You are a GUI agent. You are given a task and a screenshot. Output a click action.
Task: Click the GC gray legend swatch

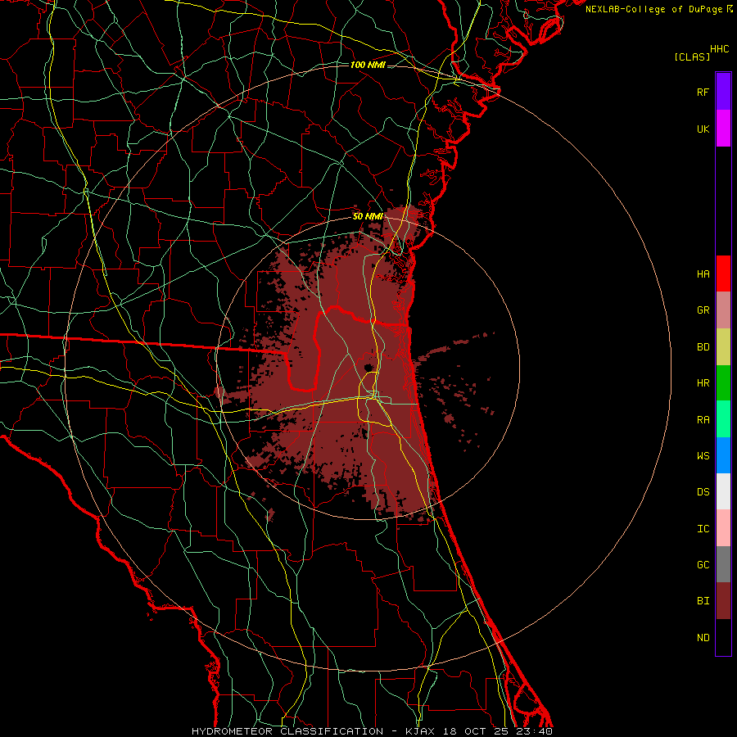[723, 564]
